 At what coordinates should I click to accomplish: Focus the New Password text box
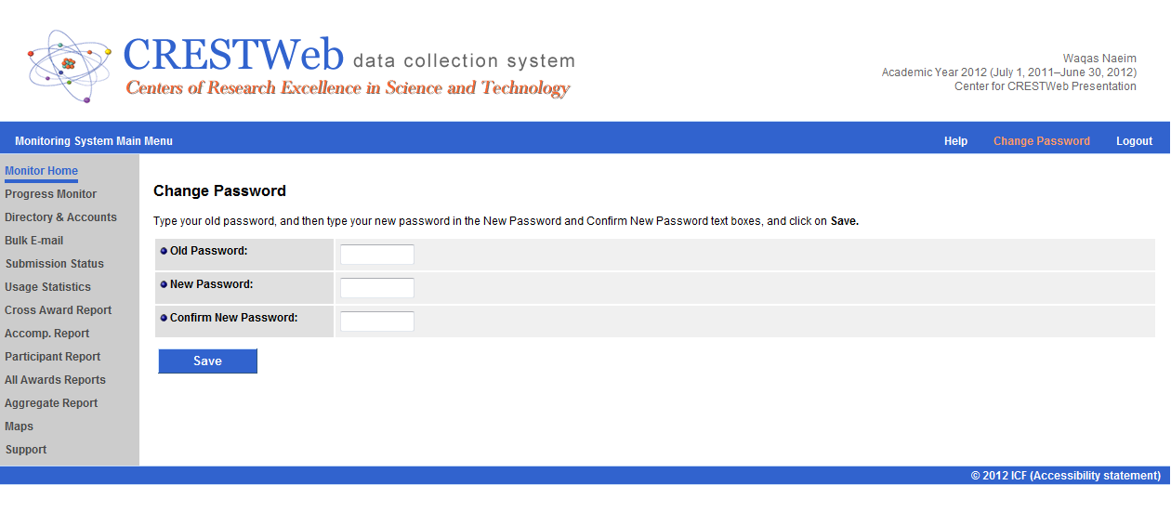376,288
